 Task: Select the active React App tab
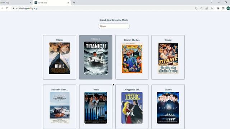pos(52,3)
